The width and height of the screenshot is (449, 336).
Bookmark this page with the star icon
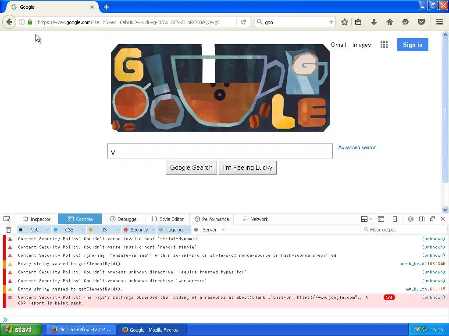pos(345,22)
